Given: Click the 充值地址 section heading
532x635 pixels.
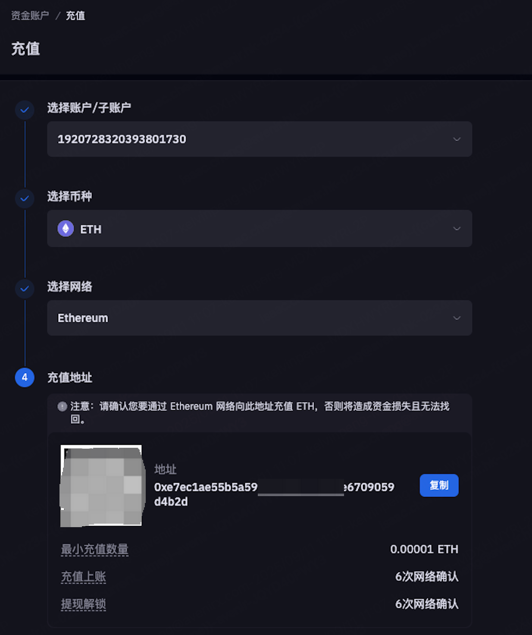Looking at the screenshot, I should pyautogui.click(x=69, y=377).
